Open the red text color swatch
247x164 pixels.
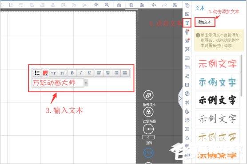[45, 73]
